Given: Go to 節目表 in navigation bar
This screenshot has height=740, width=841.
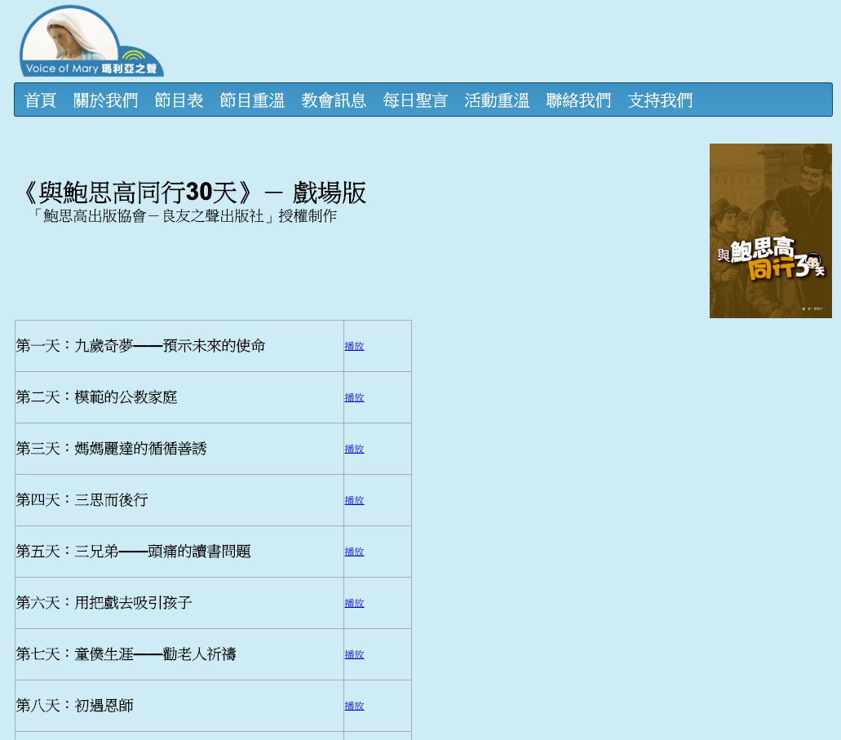Looking at the screenshot, I should coord(179,100).
